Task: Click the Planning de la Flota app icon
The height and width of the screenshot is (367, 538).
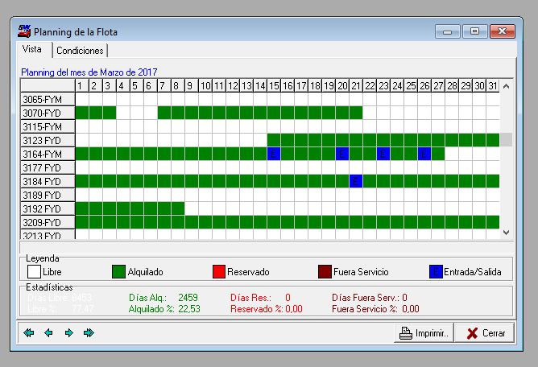Action: (x=24, y=31)
